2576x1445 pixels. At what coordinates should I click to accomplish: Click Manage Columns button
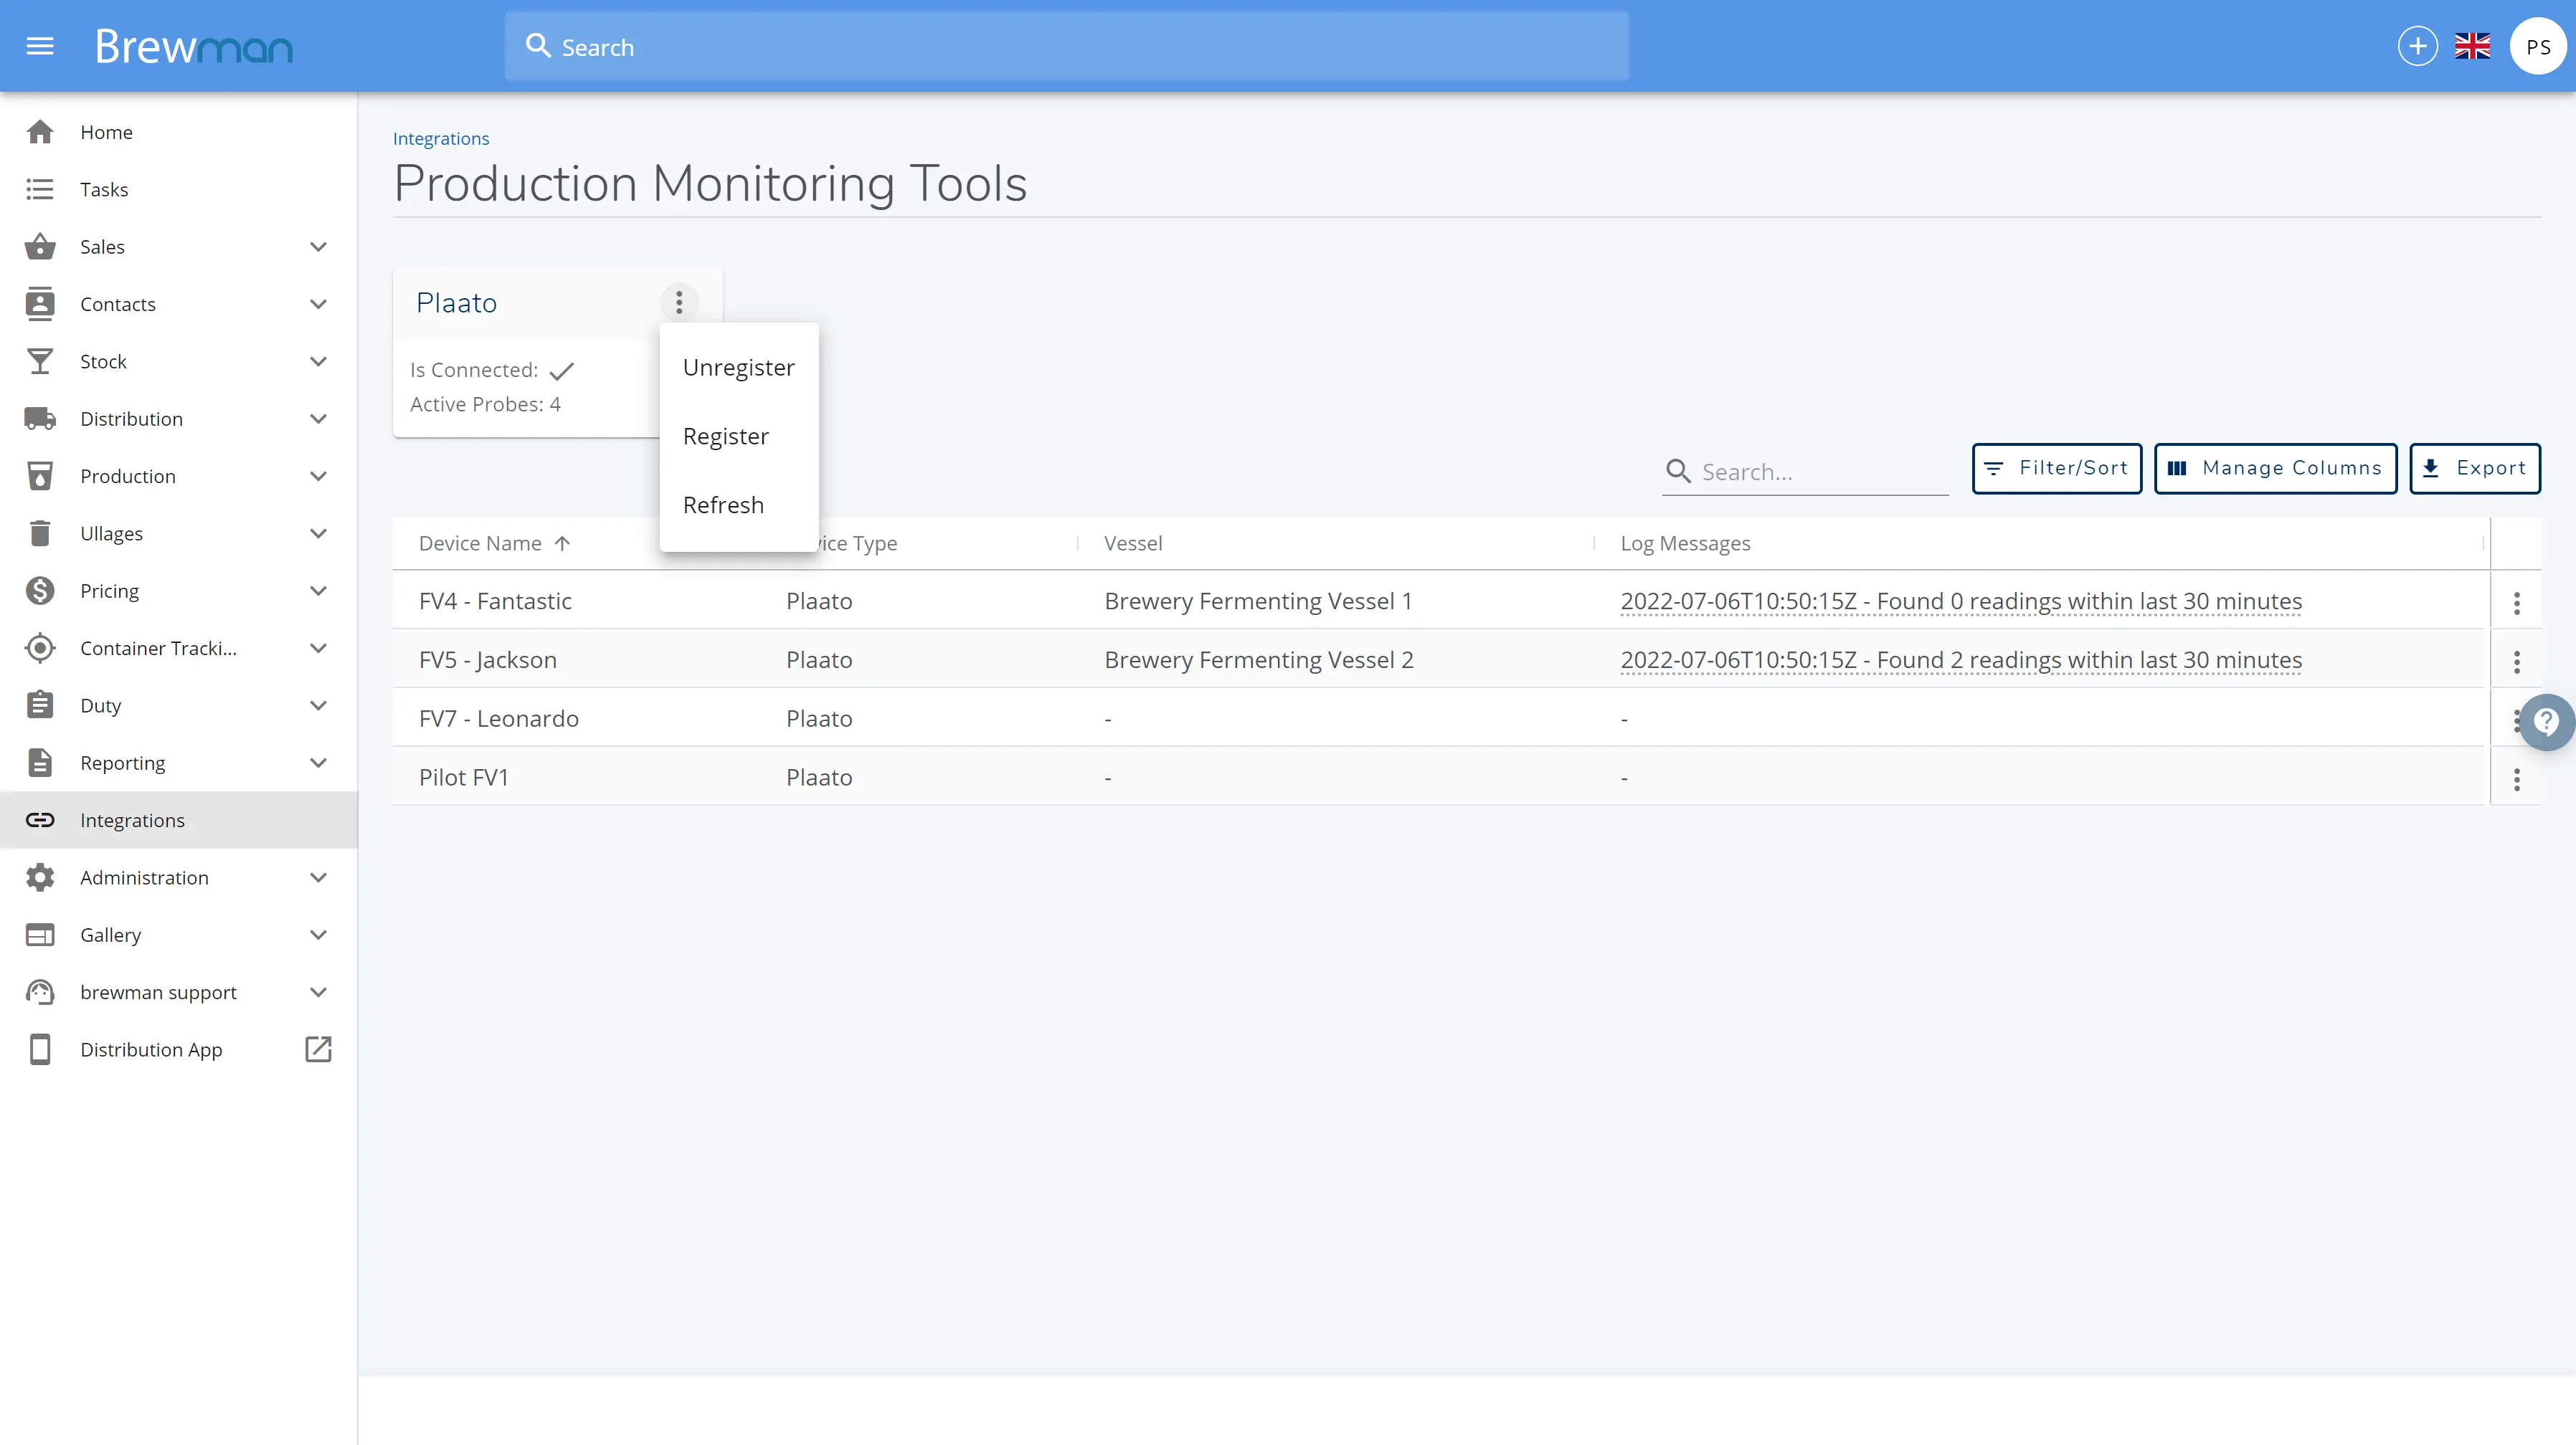point(2275,467)
